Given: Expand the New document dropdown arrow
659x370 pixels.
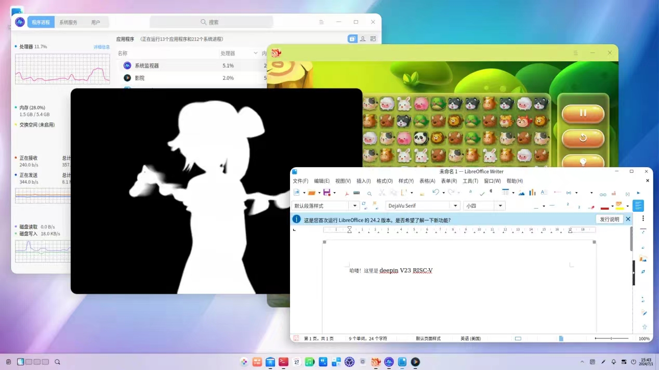Looking at the screenshot, I should point(304,193).
